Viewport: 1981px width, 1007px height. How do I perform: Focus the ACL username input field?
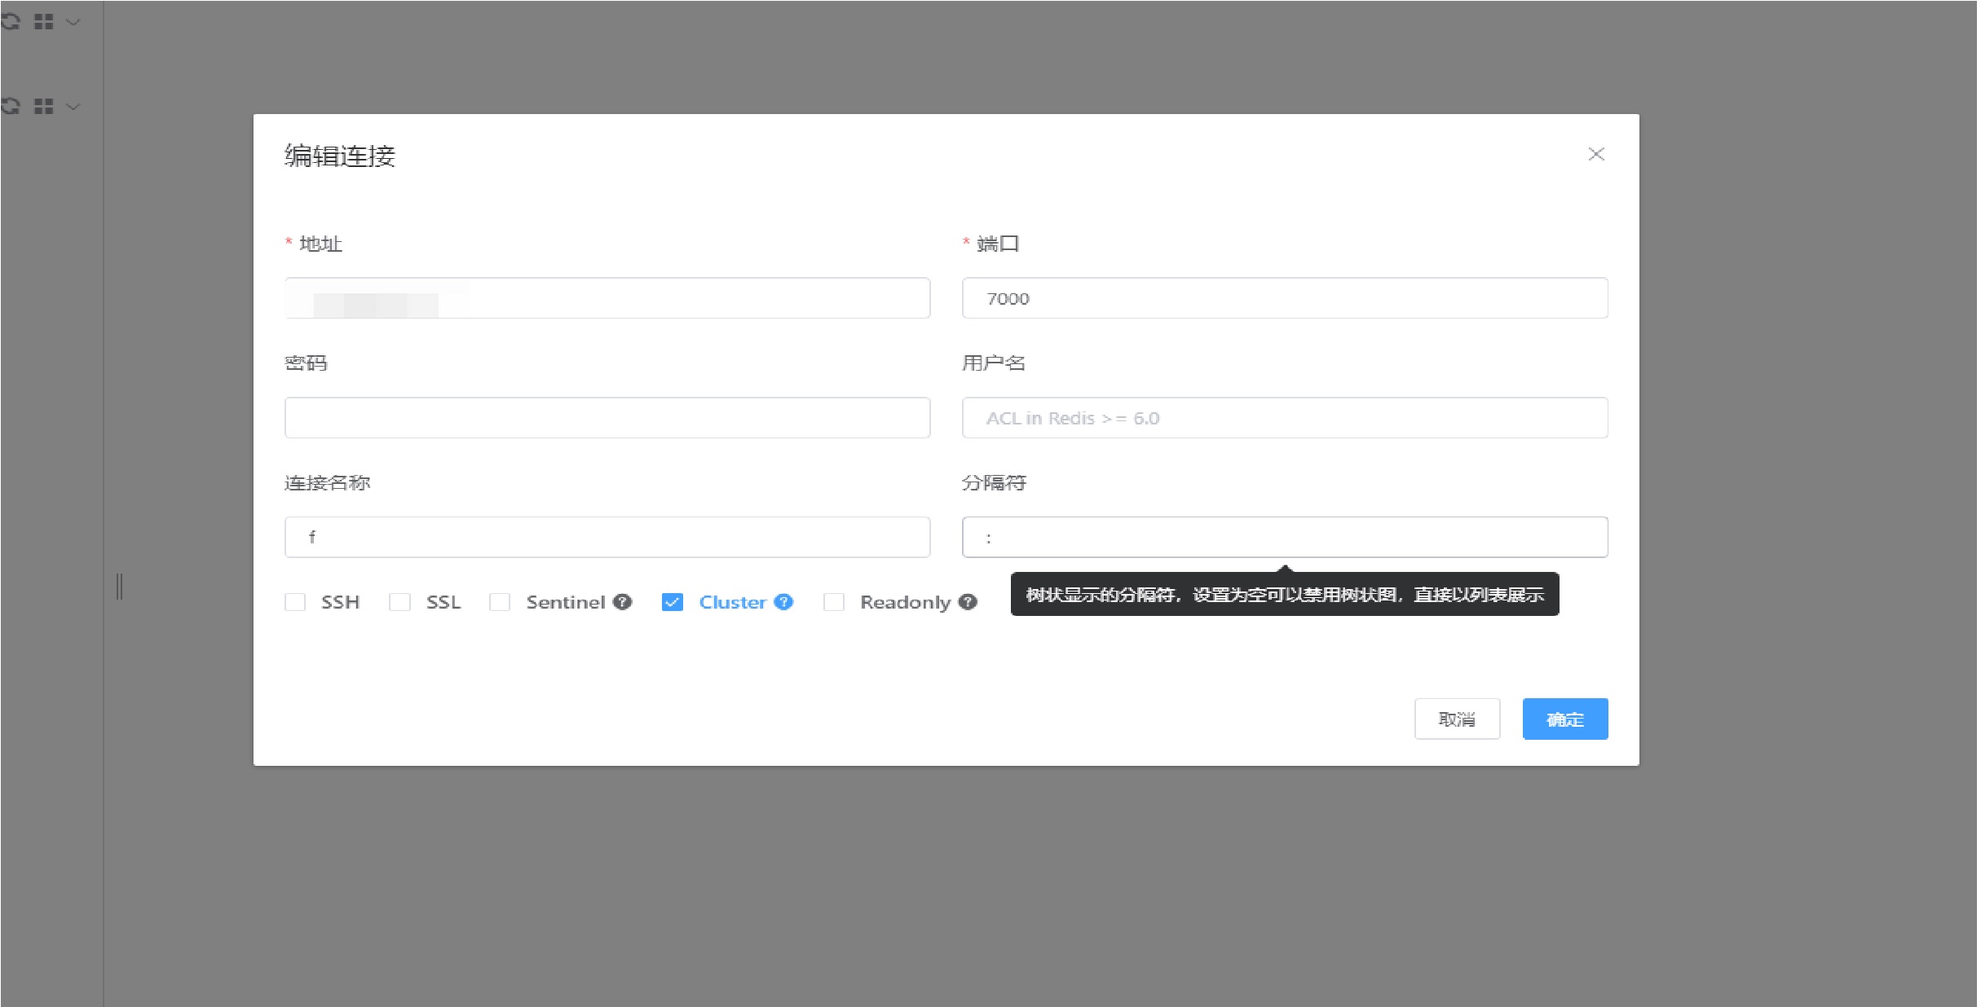coord(1284,418)
